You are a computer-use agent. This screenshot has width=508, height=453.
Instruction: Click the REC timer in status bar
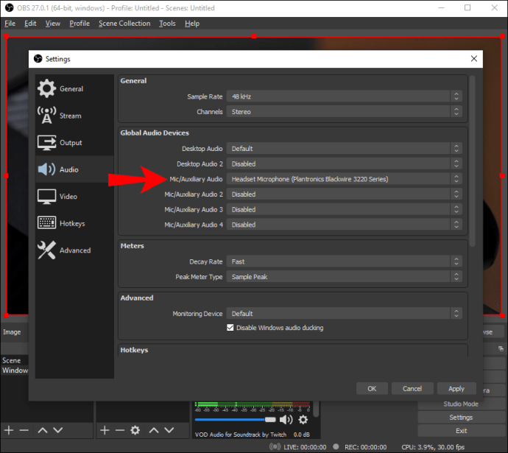[x=365, y=447]
